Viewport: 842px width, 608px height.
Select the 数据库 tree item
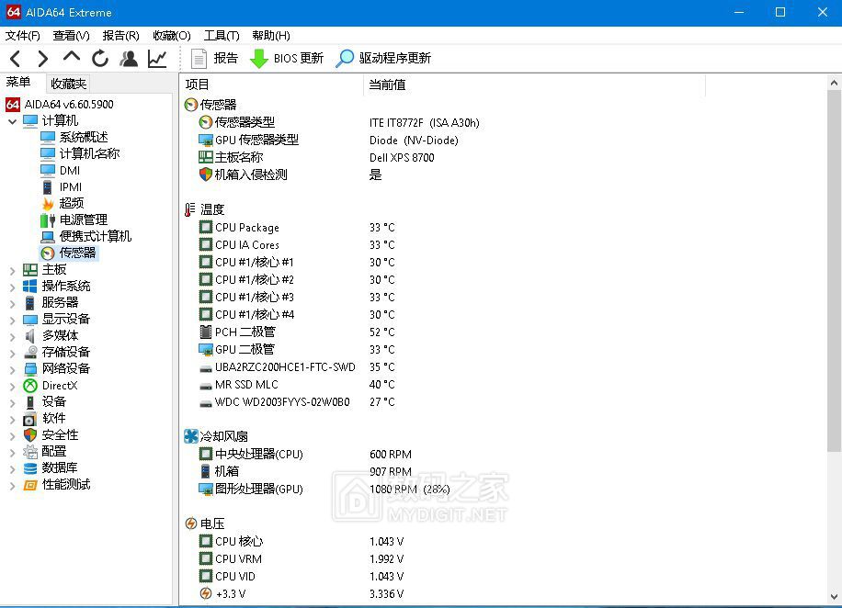tap(60, 468)
